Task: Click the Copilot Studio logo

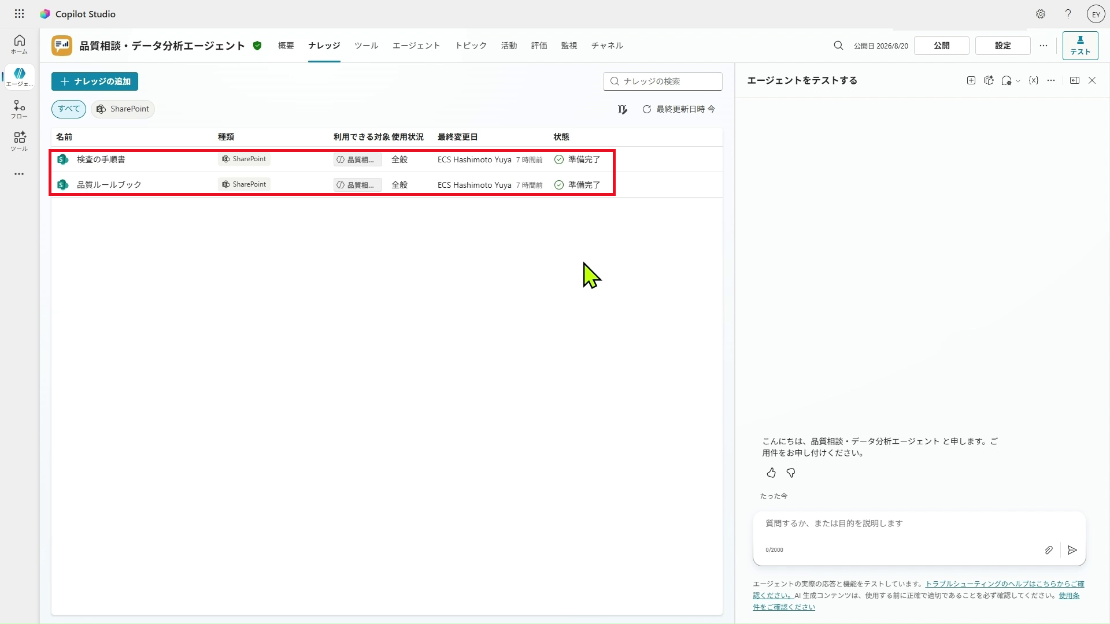Action: pos(45,14)
